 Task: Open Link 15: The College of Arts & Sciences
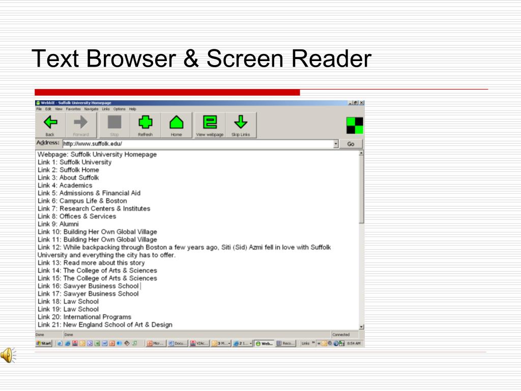point(97,278)
